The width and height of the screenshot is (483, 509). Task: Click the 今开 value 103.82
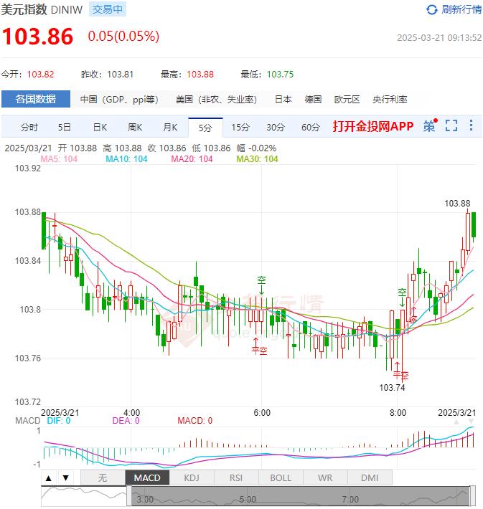(41, 75)
